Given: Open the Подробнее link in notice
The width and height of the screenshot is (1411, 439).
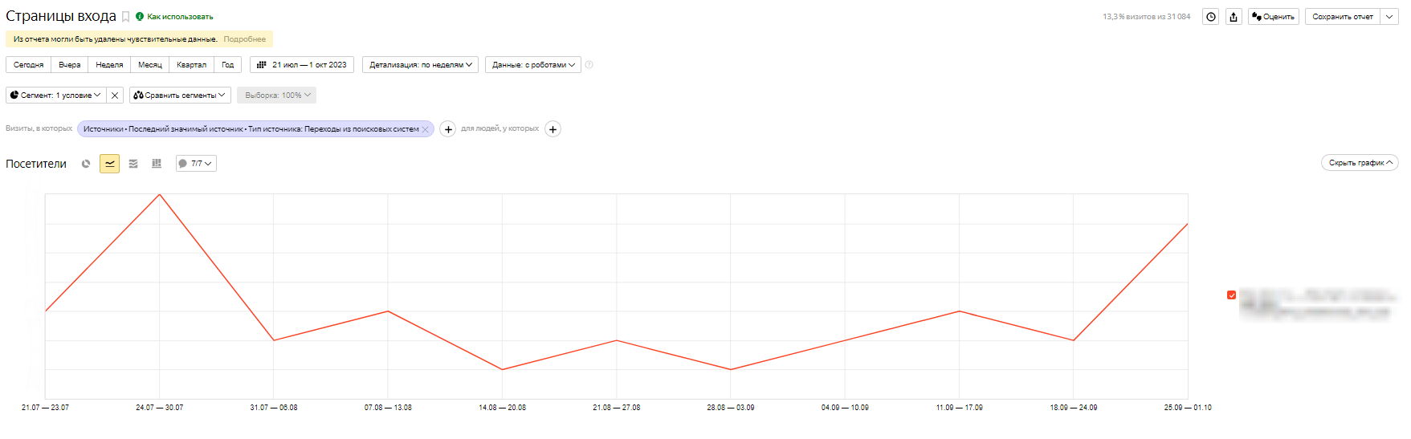Looking at the screenshot, I should tap(244, 39).
